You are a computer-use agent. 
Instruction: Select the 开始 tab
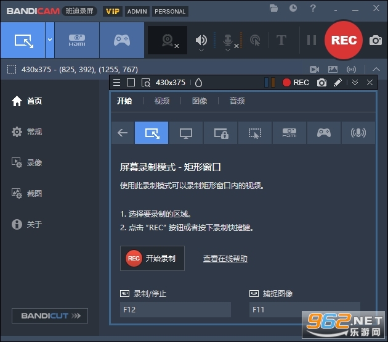pos(124,101)
